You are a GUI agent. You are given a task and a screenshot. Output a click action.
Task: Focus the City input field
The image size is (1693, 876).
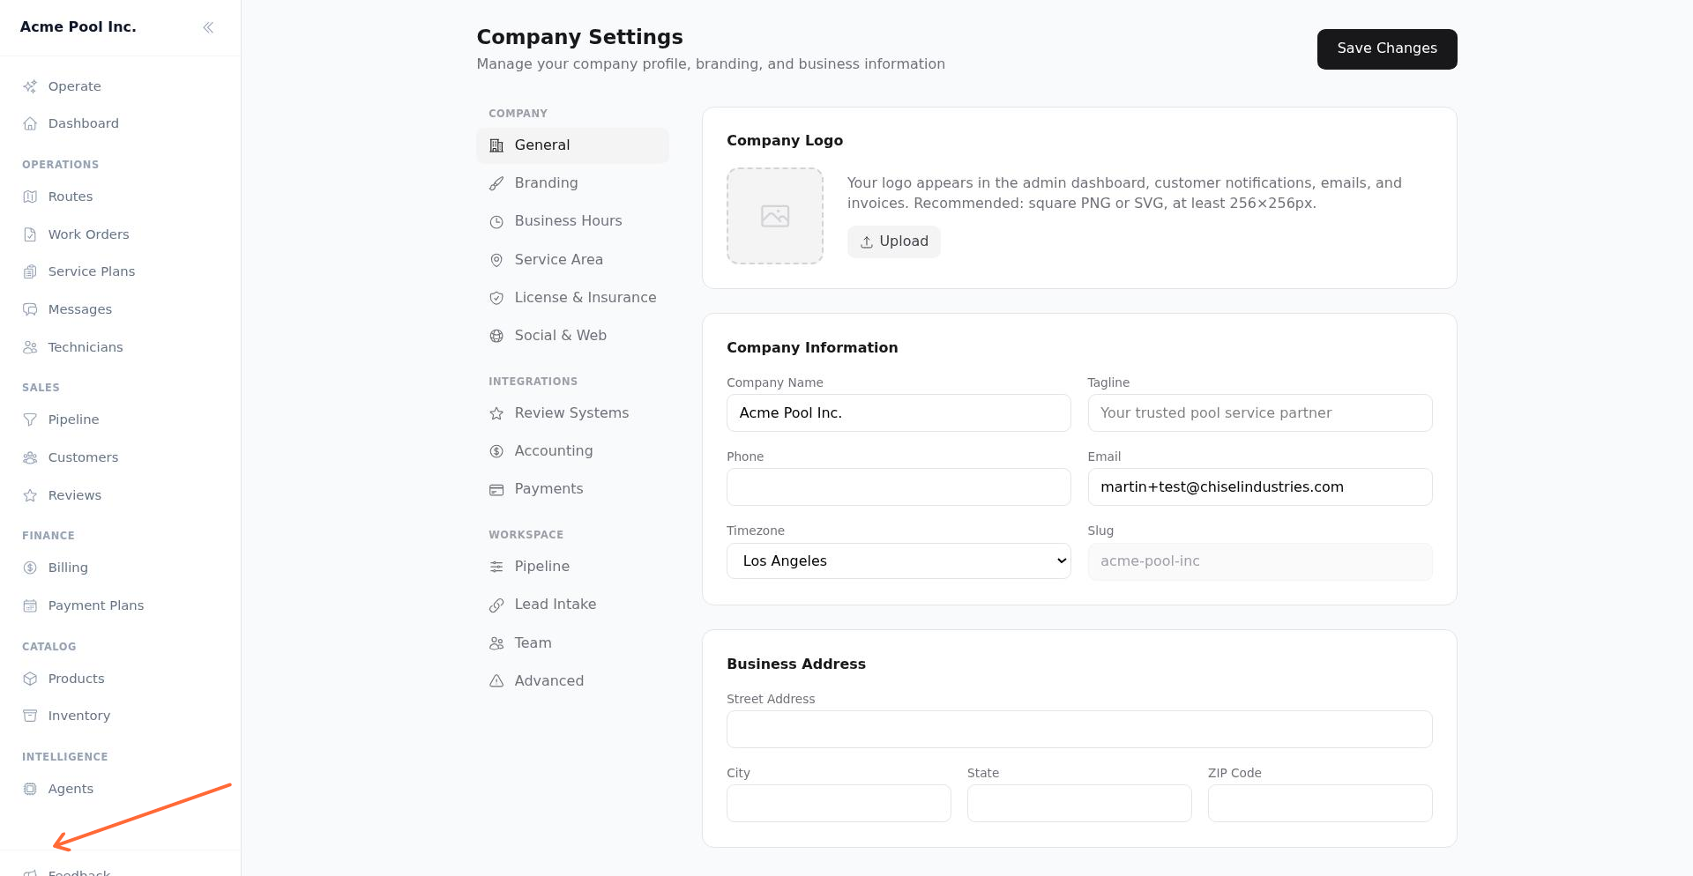point(839,804)
